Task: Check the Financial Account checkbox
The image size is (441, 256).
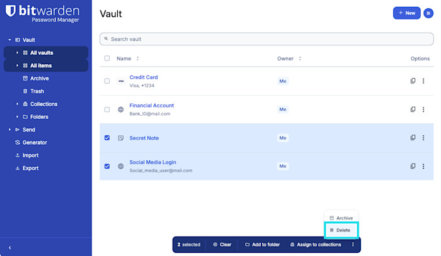Action: pyautogui.click(x=107, y=109)
